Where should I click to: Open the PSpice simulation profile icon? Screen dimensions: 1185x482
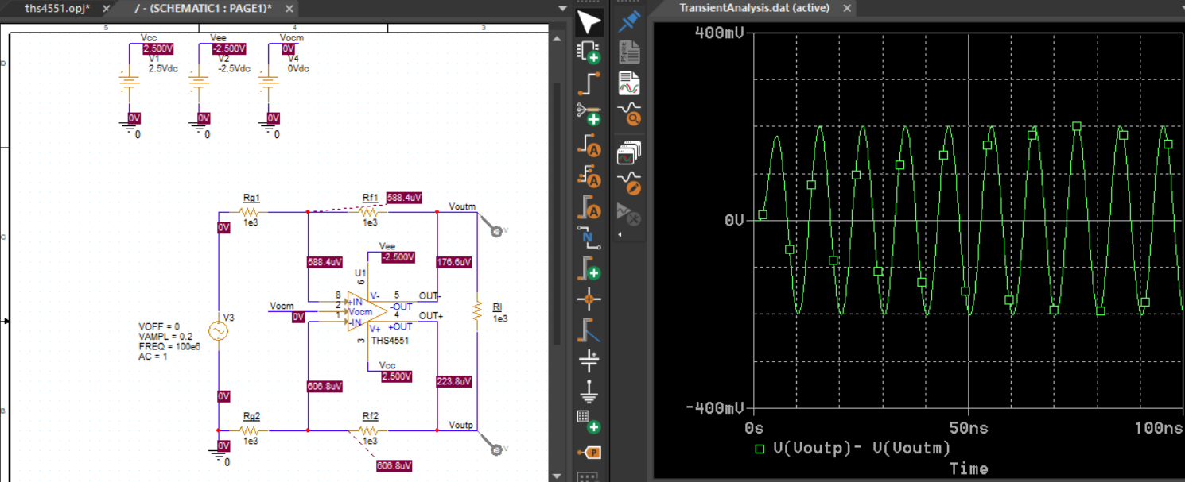pyautogui.click(x=629, y=52)
